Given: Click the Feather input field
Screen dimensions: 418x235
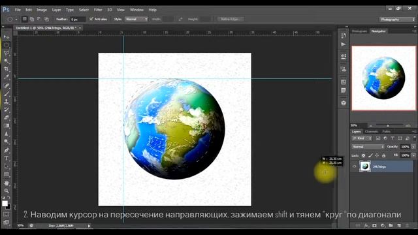Looking at the screenshot, I should coord(78,19).
